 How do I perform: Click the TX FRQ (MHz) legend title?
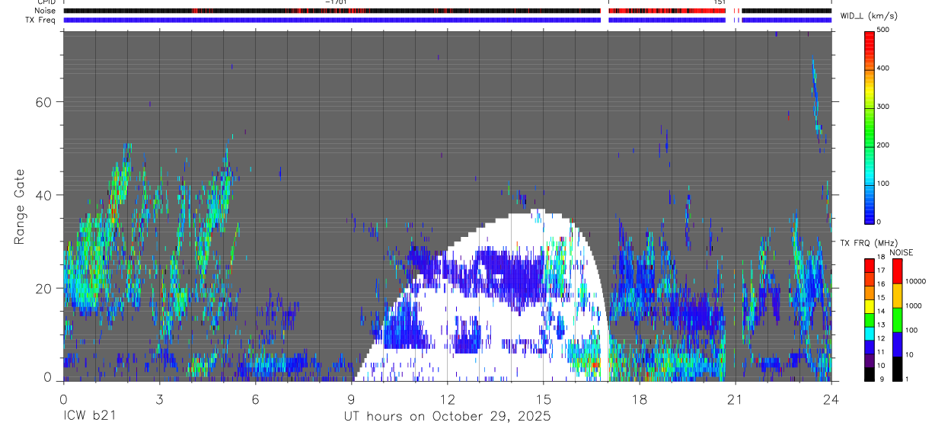pyautogui.click(x=867, y=243)
